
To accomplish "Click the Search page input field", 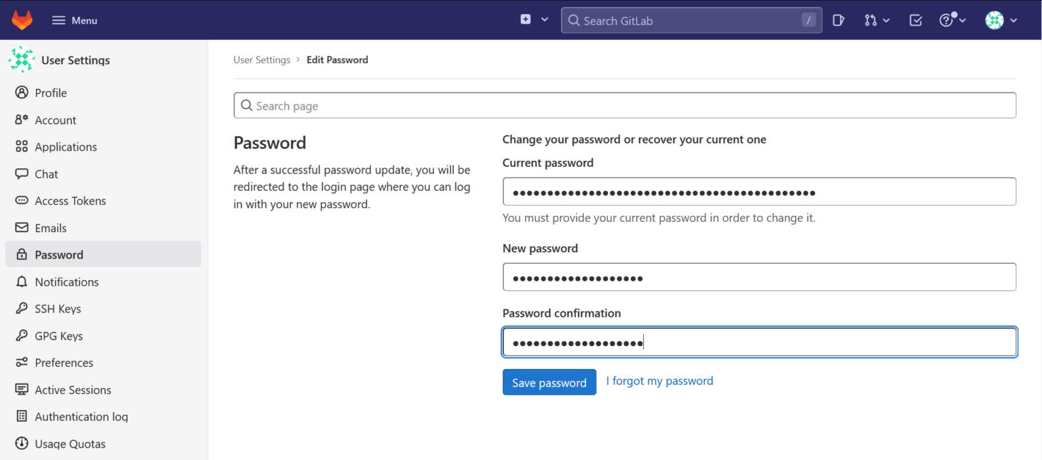I will 624,105.
